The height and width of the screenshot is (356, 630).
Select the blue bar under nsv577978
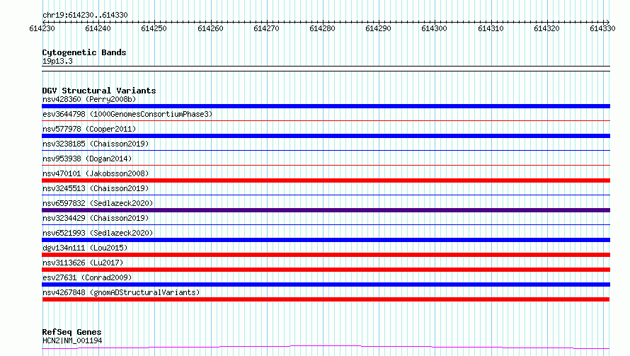[326, 136]
